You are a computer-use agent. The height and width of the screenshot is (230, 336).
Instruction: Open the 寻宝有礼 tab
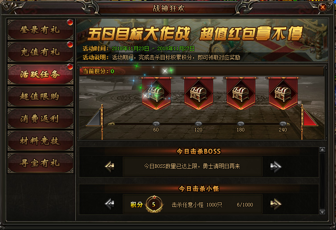tap(40, 163)
